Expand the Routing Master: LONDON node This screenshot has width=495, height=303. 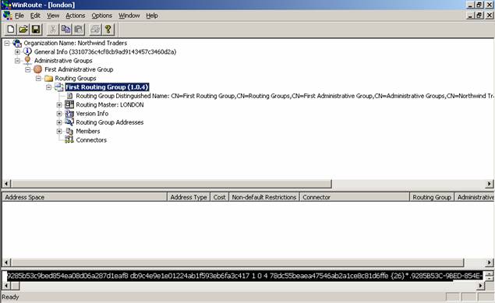click(x=59, y=104)
